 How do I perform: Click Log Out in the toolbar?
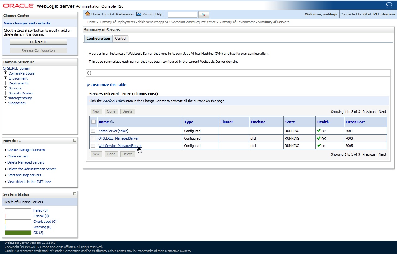click(108, 14)
